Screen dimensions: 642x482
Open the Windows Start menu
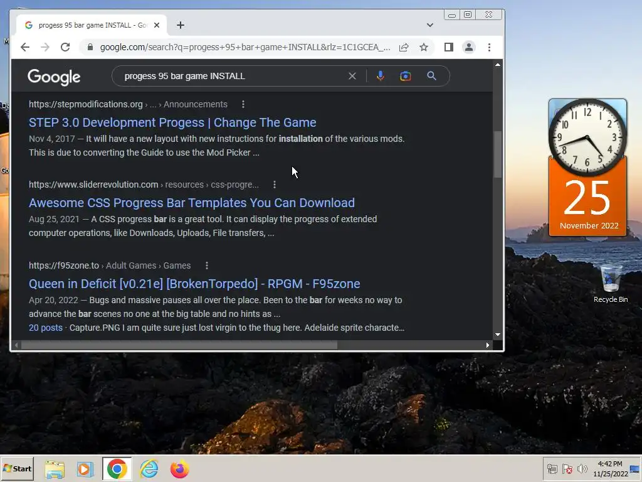(17, 468)
